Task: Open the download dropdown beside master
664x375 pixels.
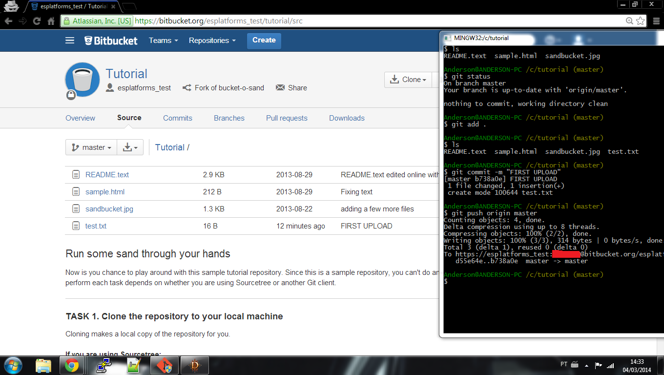Action: click(x=130, y=147)
